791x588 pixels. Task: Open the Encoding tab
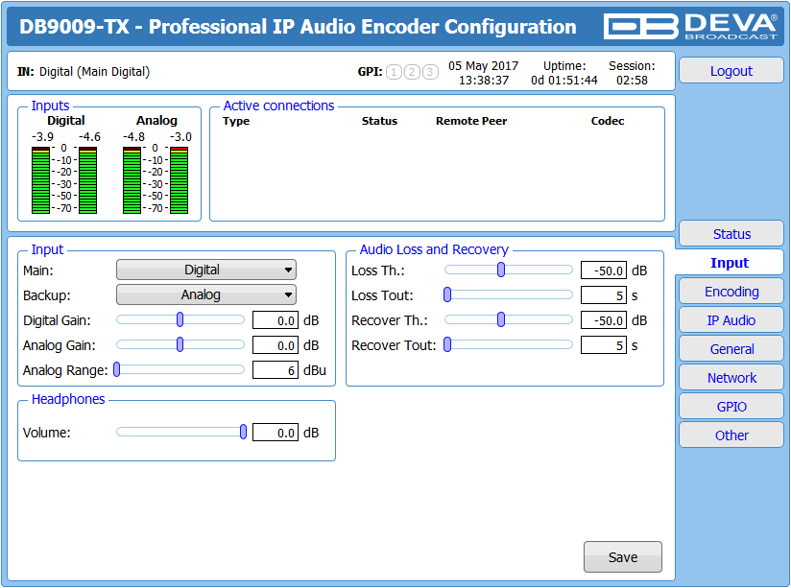coord(731,292)
